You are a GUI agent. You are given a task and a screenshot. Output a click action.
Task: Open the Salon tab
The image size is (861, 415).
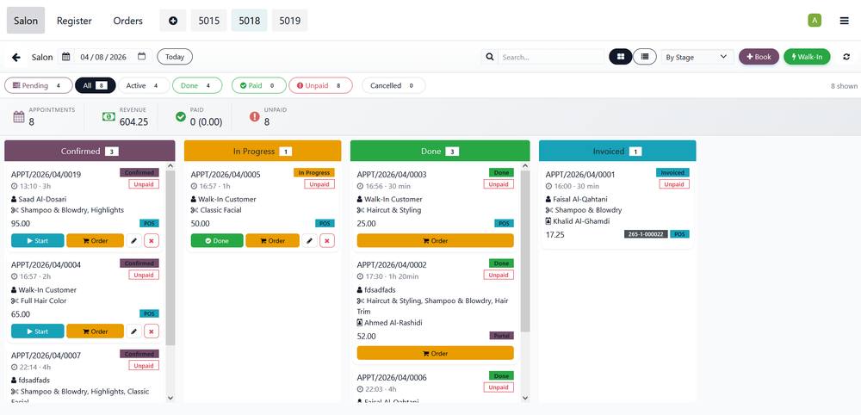click(26, 21)
